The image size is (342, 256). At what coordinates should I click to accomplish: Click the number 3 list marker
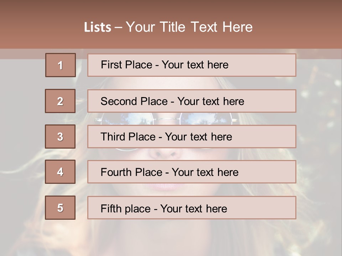tap(60, 137)
